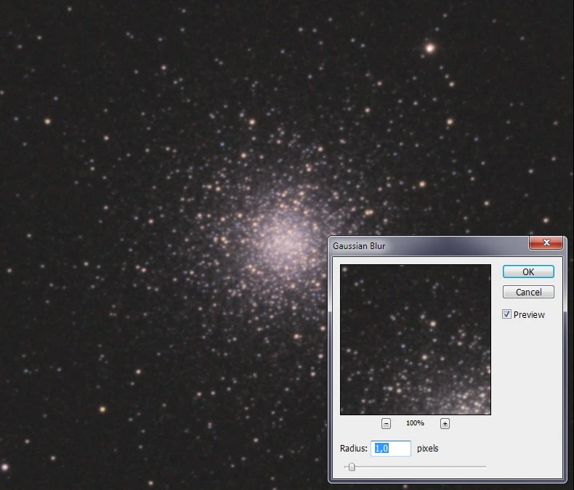
Task: Click the minus zoom-out icon under preview
Action: tap(387, 423)
